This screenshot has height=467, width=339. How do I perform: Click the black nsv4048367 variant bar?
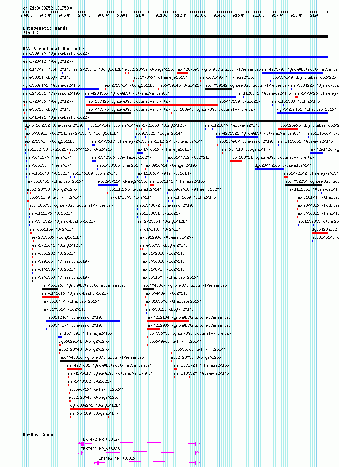pos(149,289)
